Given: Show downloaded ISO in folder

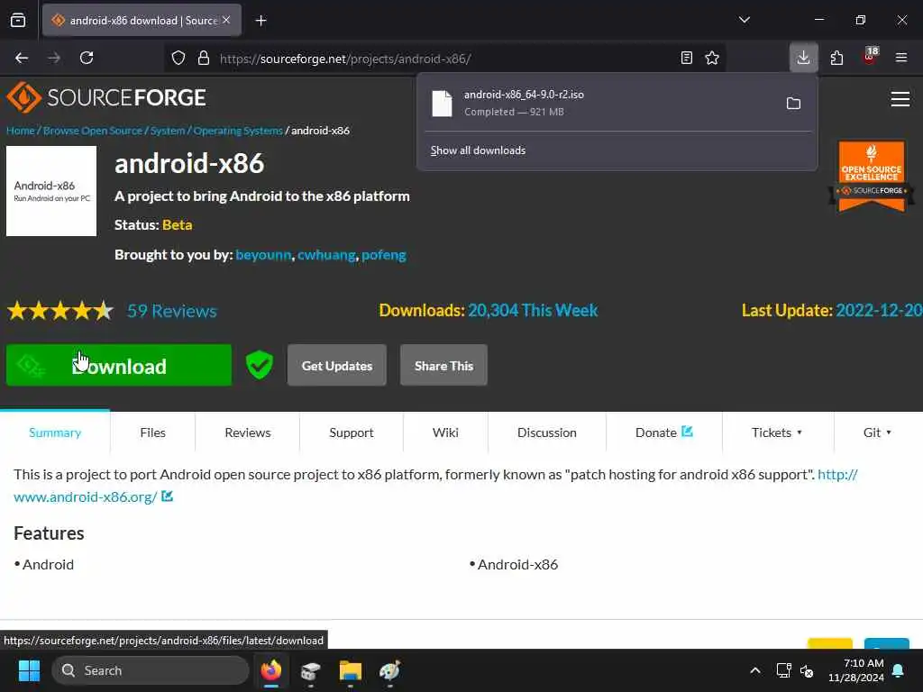Looking at the screenshot, I should (x=793, y=104).
